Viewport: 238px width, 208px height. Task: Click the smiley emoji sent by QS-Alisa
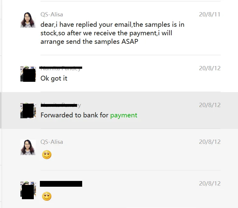pos(47,155)
